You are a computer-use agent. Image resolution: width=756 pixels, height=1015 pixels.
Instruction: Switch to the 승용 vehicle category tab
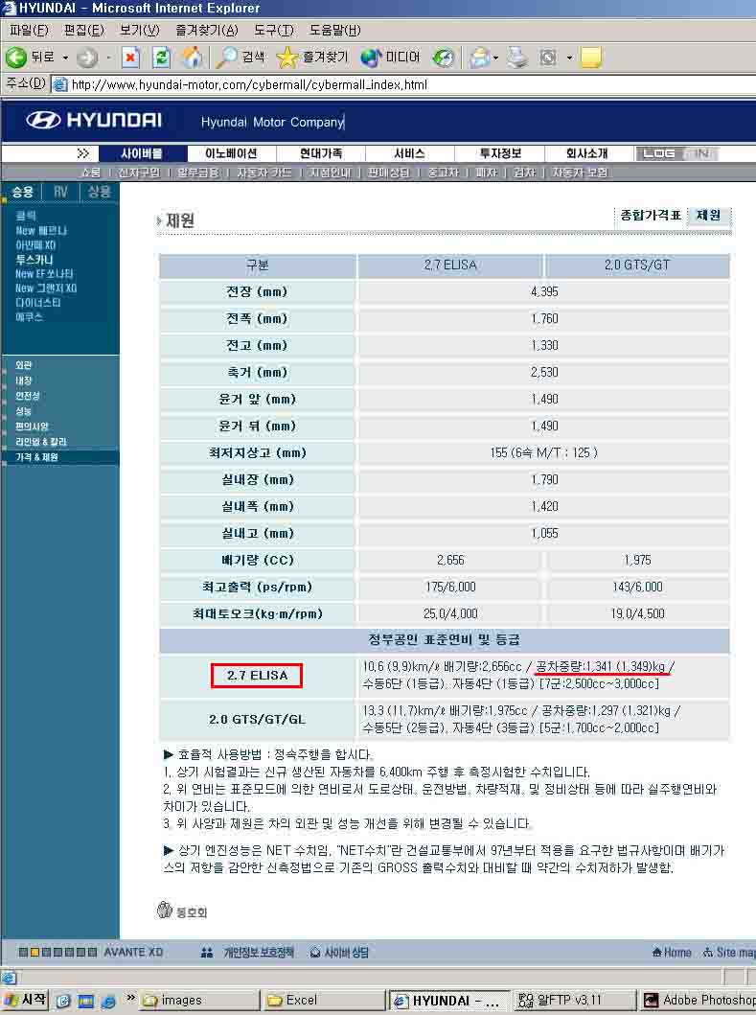click(x=23, y=193)
